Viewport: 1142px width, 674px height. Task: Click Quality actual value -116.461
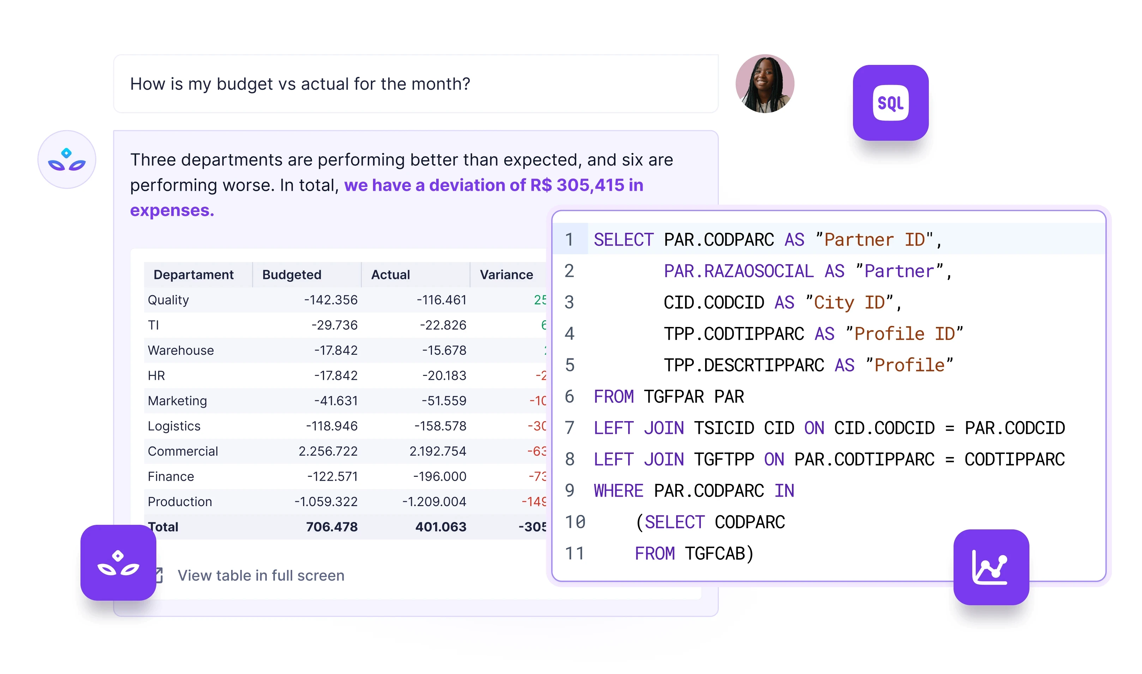pyautogui.click(x=442, y=300)
